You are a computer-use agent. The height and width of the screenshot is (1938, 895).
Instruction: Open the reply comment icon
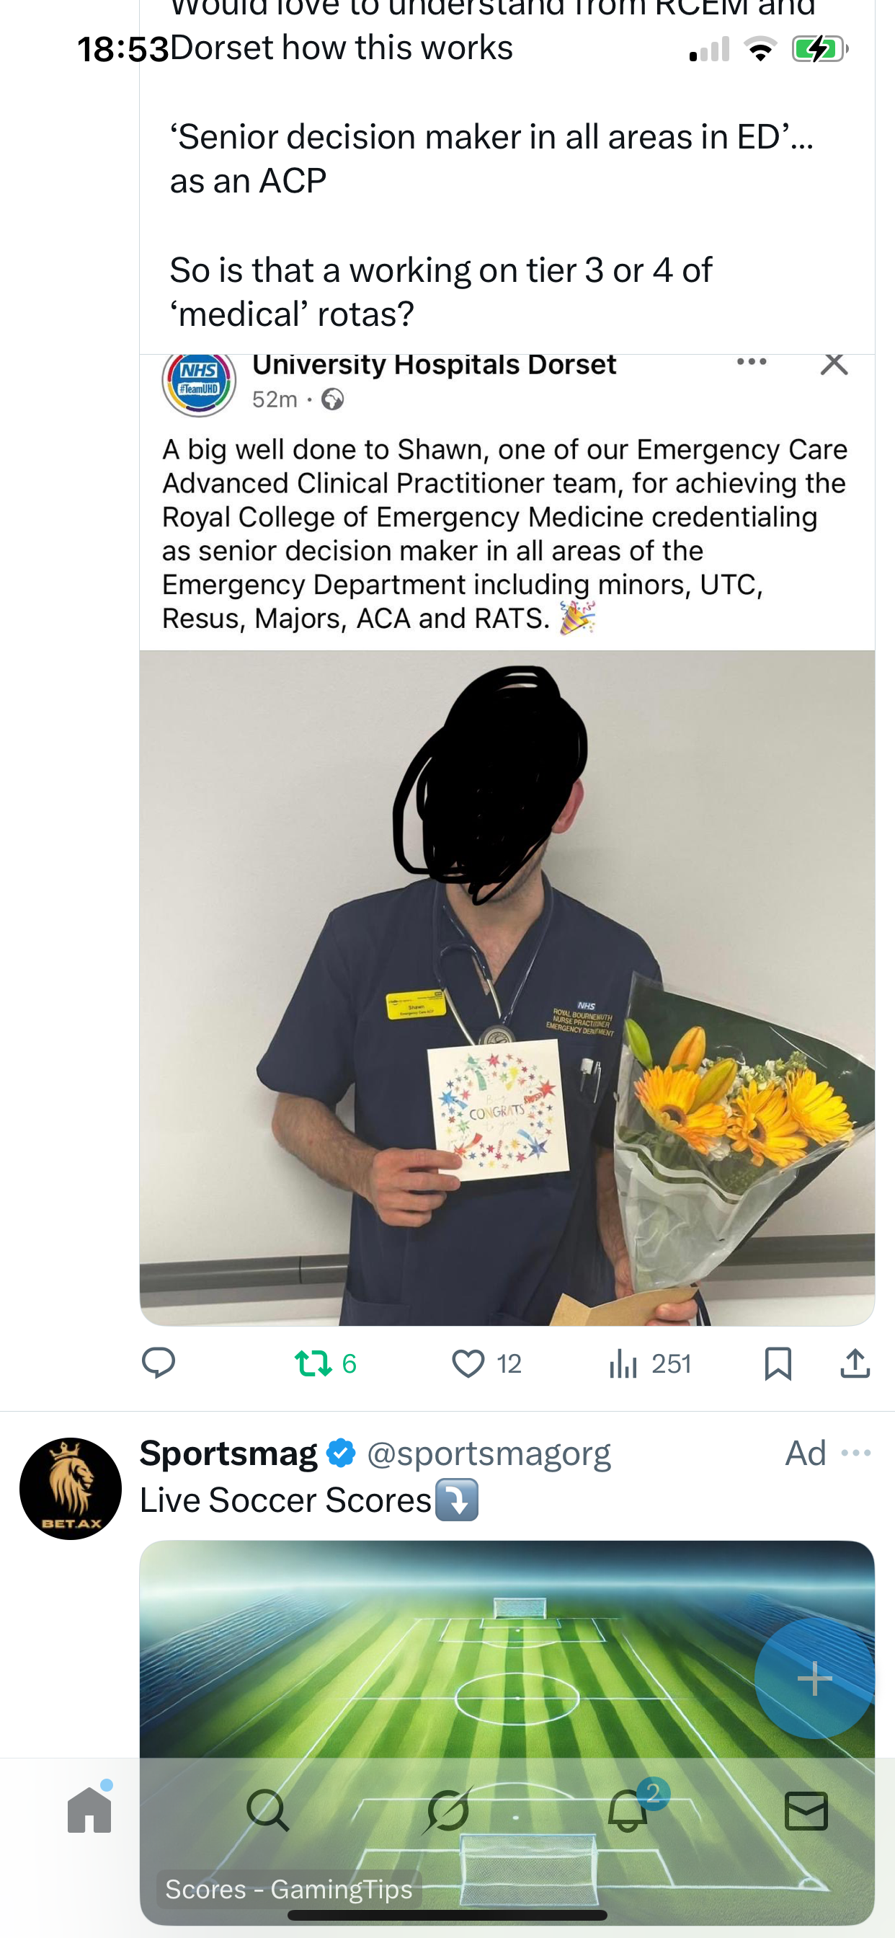pyautogui.click(x=158, y=1363)
